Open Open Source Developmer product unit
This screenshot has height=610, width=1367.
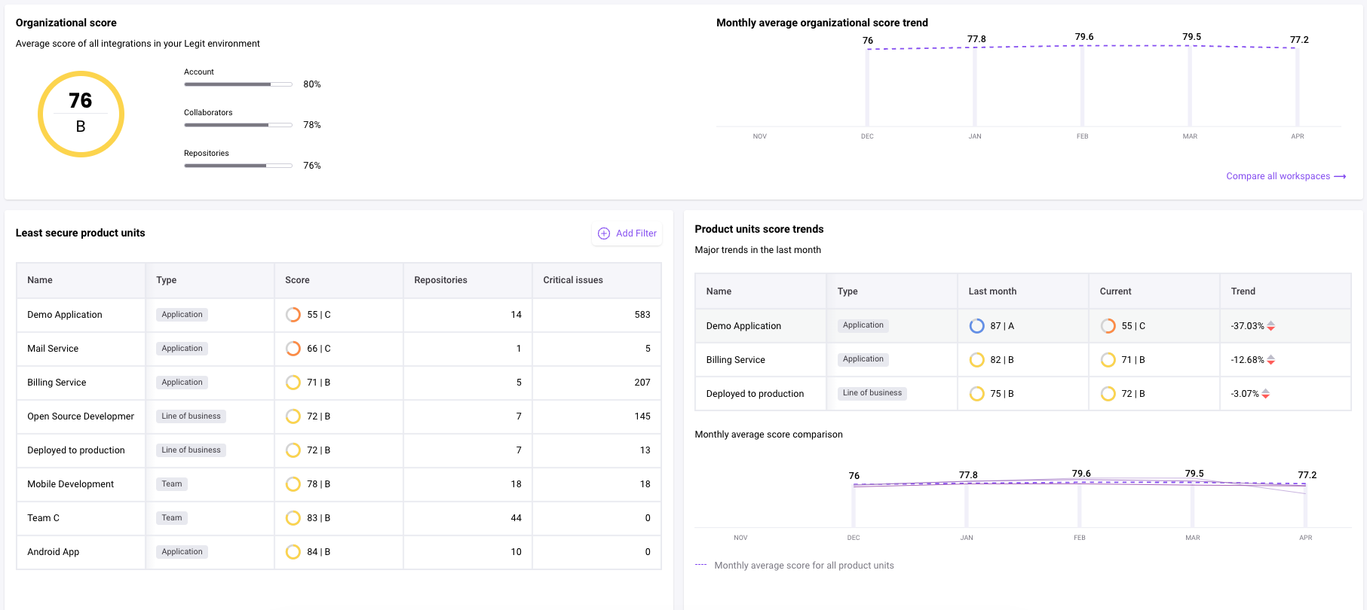[x=81, y=416]
